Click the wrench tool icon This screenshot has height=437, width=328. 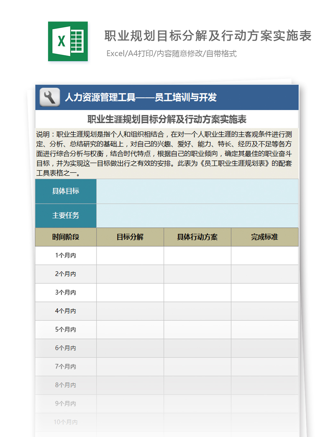50,97
